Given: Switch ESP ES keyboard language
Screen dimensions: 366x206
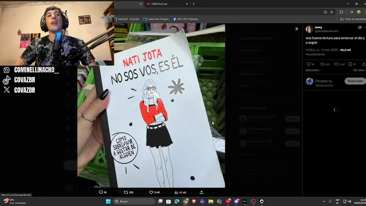Looking at the screenshot, I should click(337, 201).
